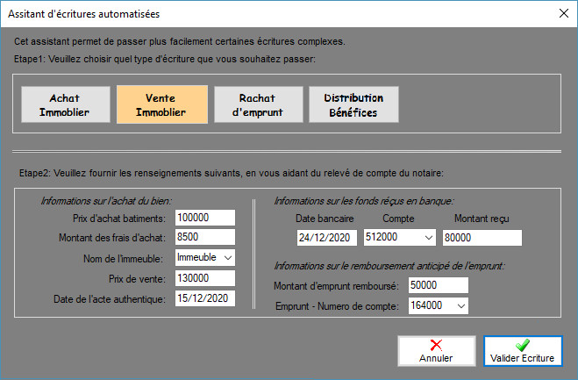The width and height of the screenshot is (578, 380).
Task: Click the Prix d'achat batiments field
Action: coord(204,218)
